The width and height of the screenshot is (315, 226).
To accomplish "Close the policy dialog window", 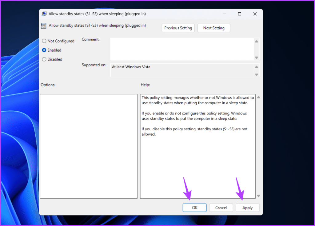I will click(255, 14).
